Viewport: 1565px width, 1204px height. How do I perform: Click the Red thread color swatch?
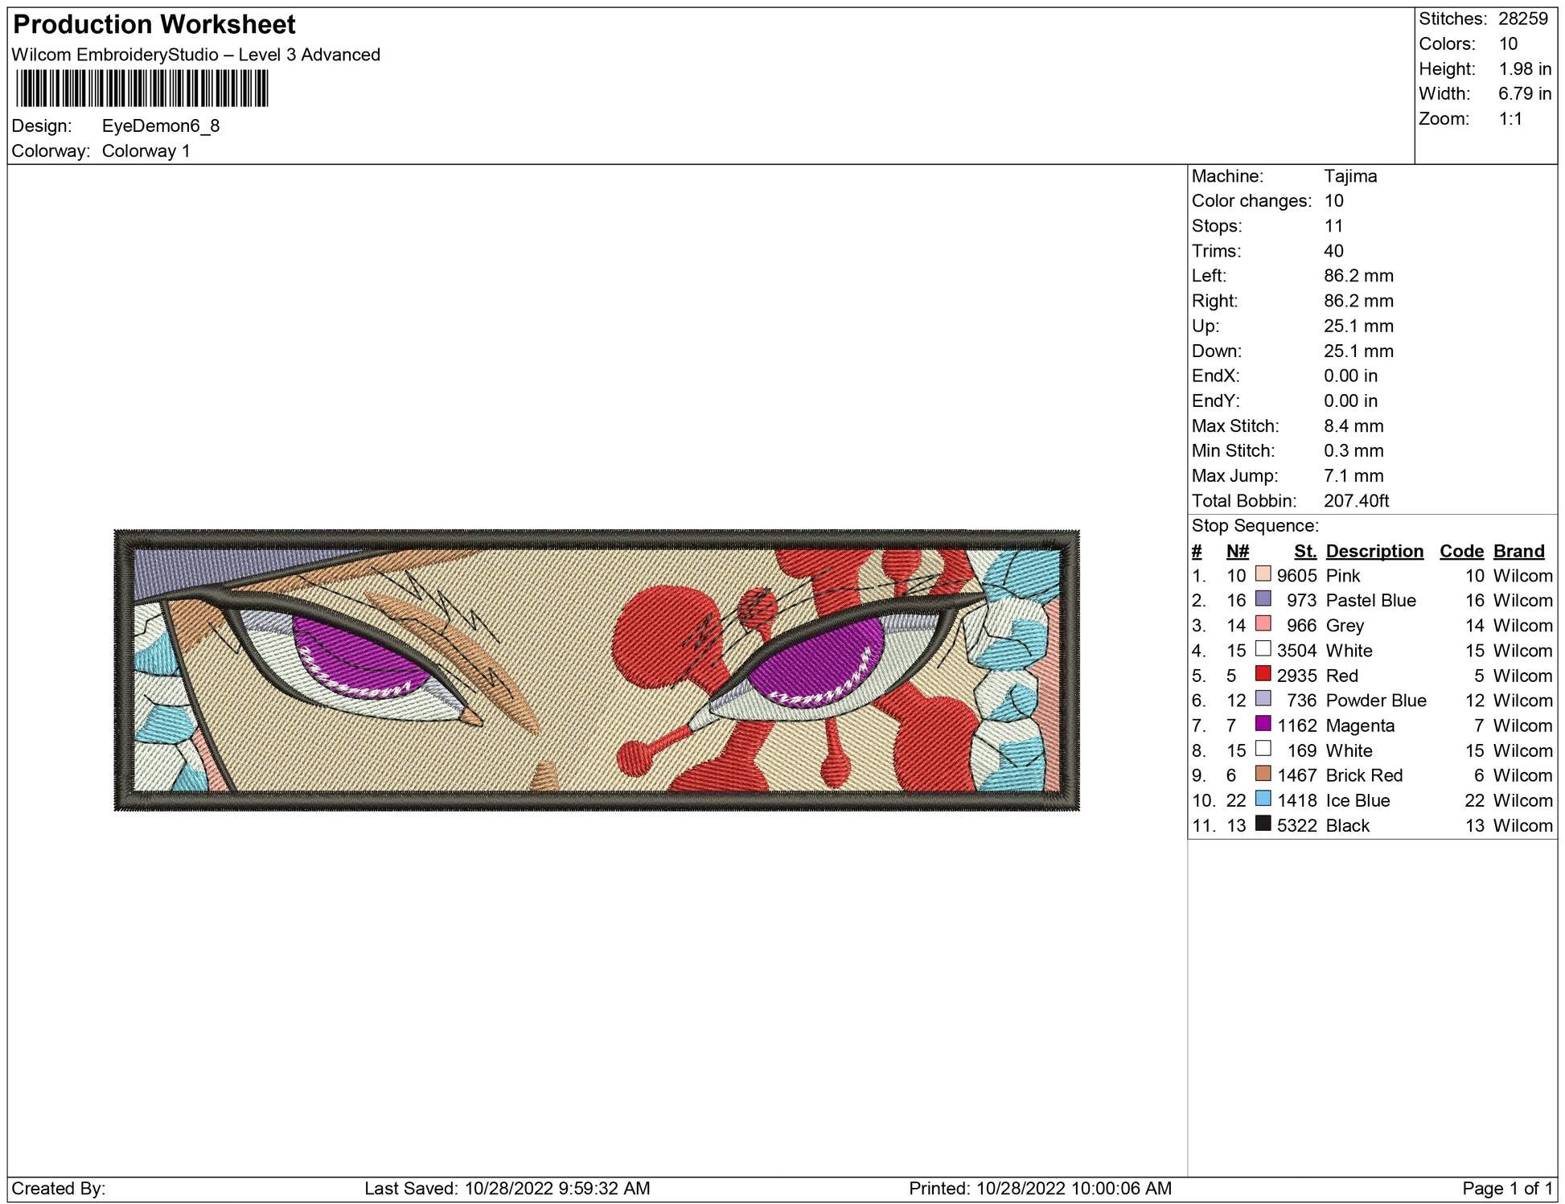[x=1263, y=674]
